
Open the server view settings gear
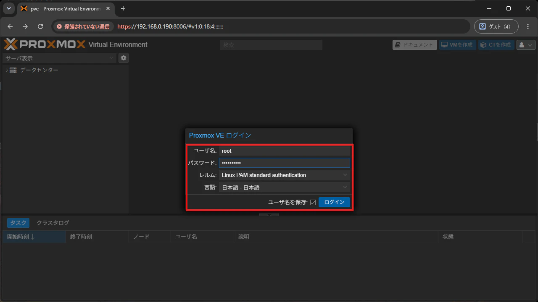pos(123,58)
